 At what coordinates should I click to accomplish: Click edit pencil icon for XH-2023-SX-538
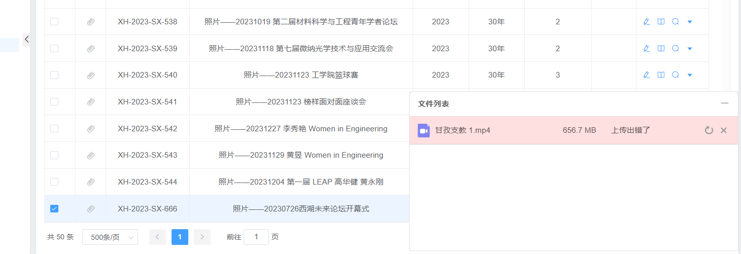pos(646,22)
